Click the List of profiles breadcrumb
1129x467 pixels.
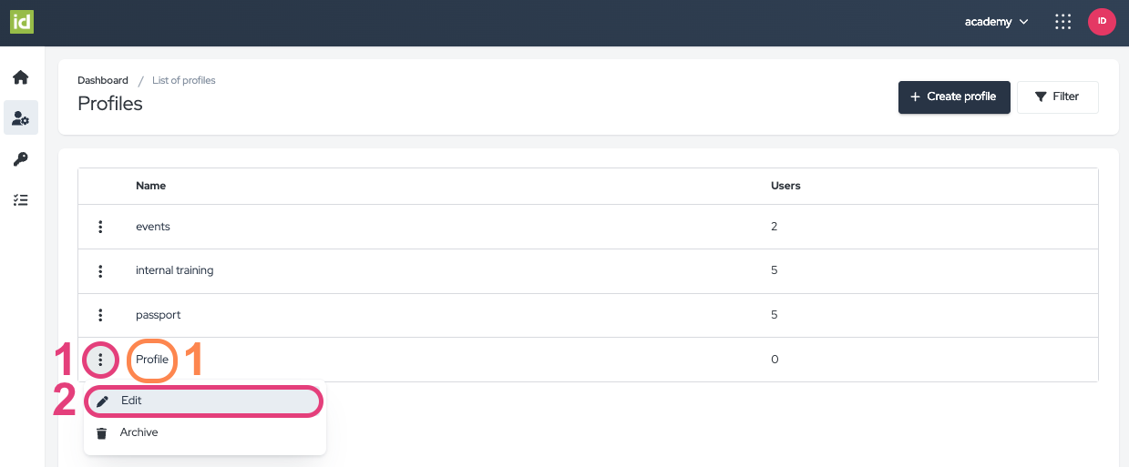point(184,80)
